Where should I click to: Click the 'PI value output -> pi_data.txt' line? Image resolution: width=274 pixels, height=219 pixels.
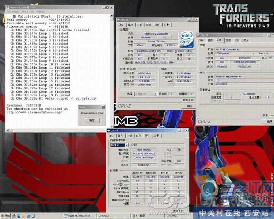pos(53,99)
